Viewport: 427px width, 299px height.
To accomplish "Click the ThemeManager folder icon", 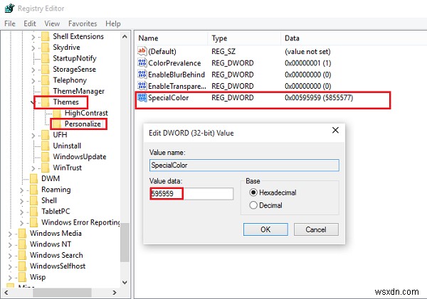I will pyautogui.click(x=46, y=91).
